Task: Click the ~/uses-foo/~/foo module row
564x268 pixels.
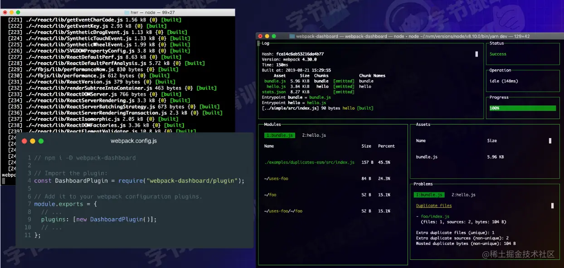Action: (327, 211)
